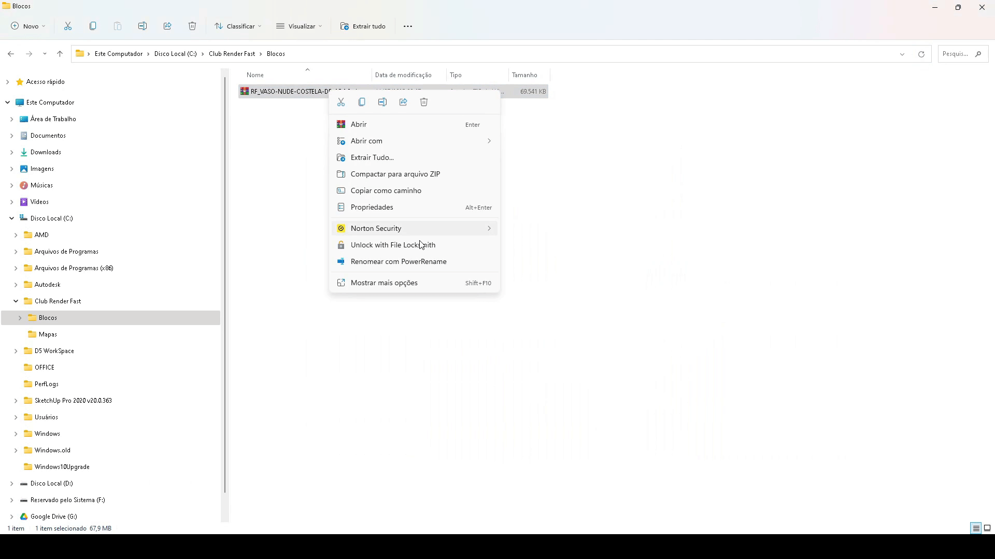
Task: Open the Classificar sort dropdown
Action: (238, 26)
